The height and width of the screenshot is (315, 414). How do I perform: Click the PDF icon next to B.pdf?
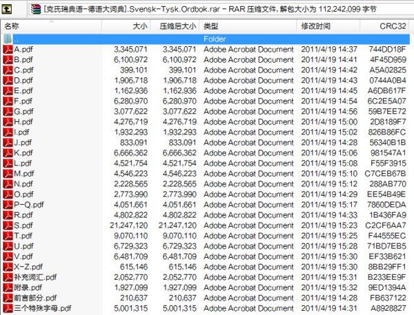tap(8, 60)
